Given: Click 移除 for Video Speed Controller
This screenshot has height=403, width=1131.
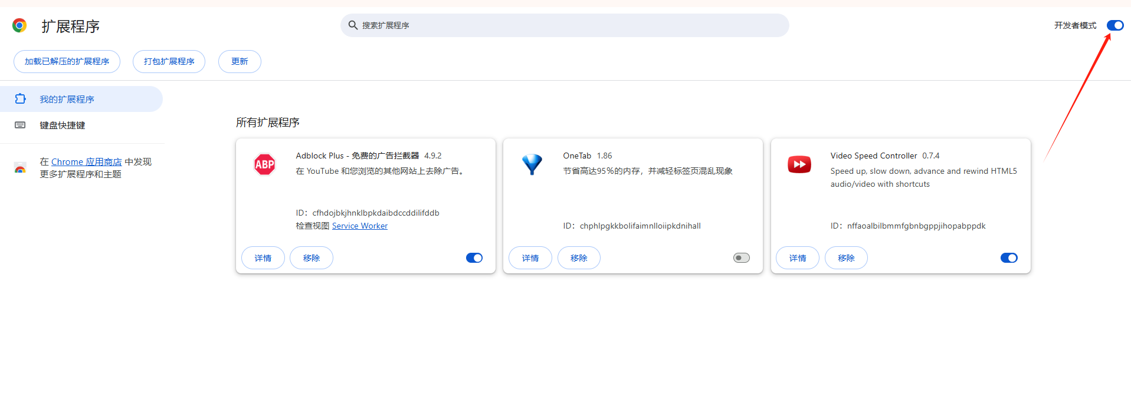Looking at the screenshot, I should [846, 258].
